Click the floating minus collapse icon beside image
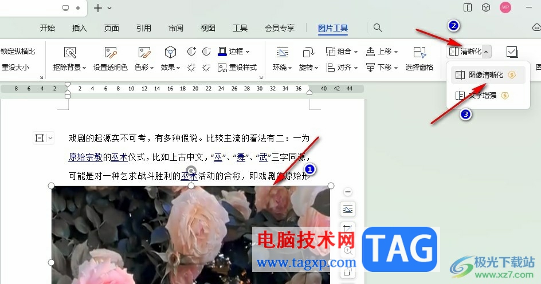The height and width of the screenshot is (284, 541). point(348,192)
